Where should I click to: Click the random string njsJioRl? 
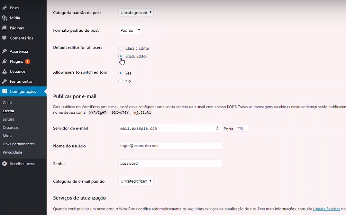point(142,113)
